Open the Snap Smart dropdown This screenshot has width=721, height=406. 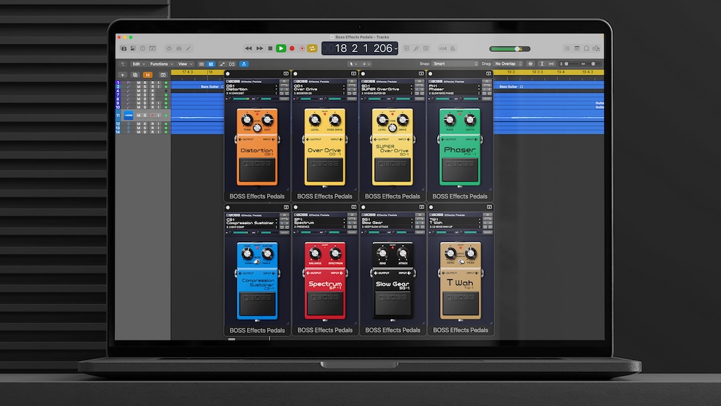pos(456,64)
